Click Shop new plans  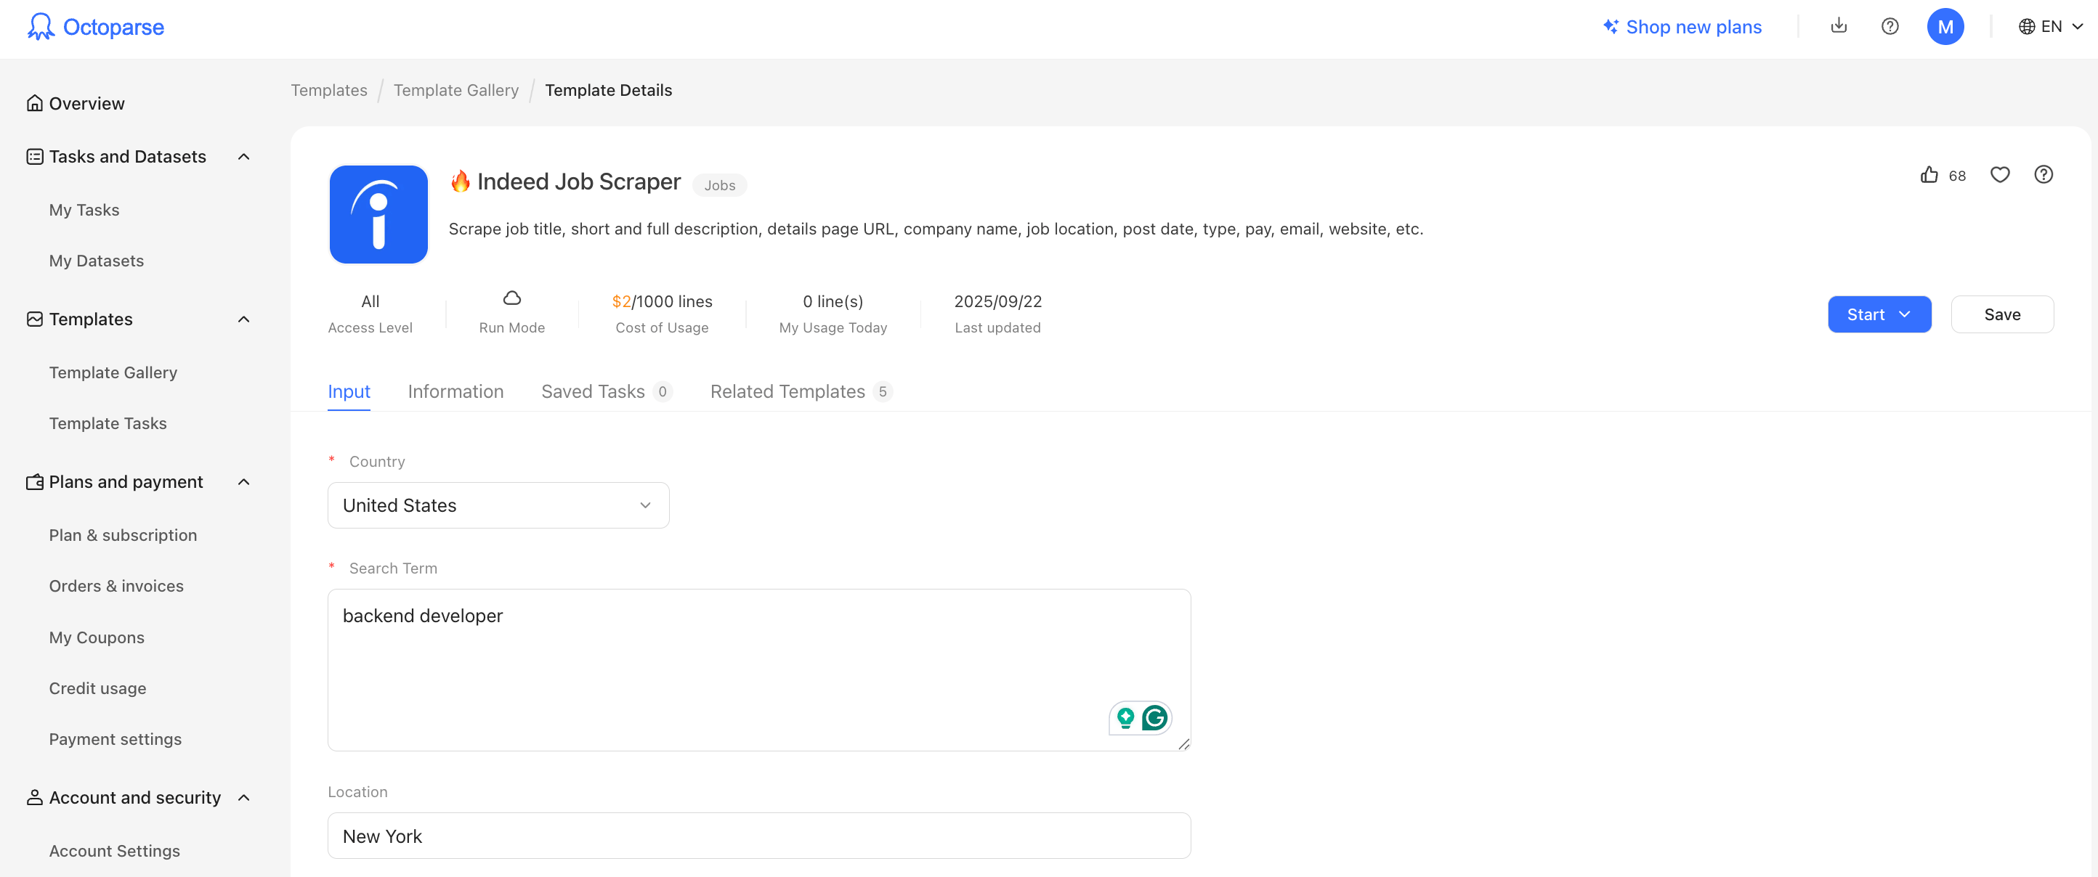[1693, 25]
